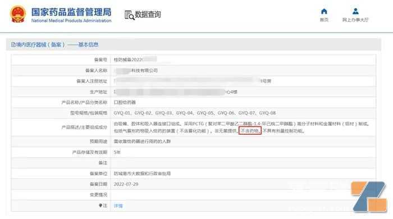Select the 备案人注册地址 label
The image size is (393, 219).
click(x=92, y=81)
